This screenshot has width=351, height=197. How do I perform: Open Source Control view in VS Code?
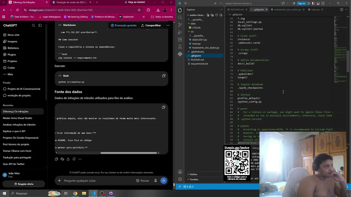(x=180, y=25)
